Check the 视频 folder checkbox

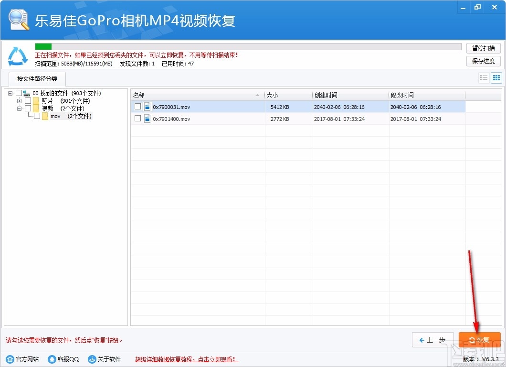(28, 108)
